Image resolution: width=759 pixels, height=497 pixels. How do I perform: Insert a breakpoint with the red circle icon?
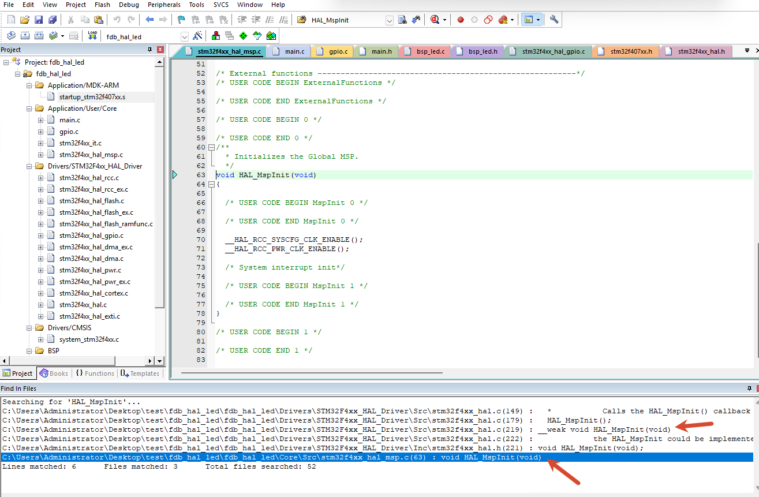[x=461, y=20]
